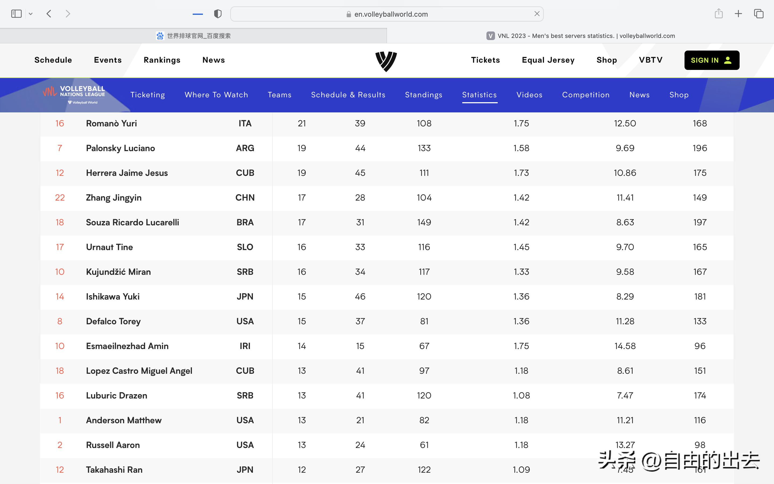Open player Ishikawa Yuki's row

tap(113, 296)
